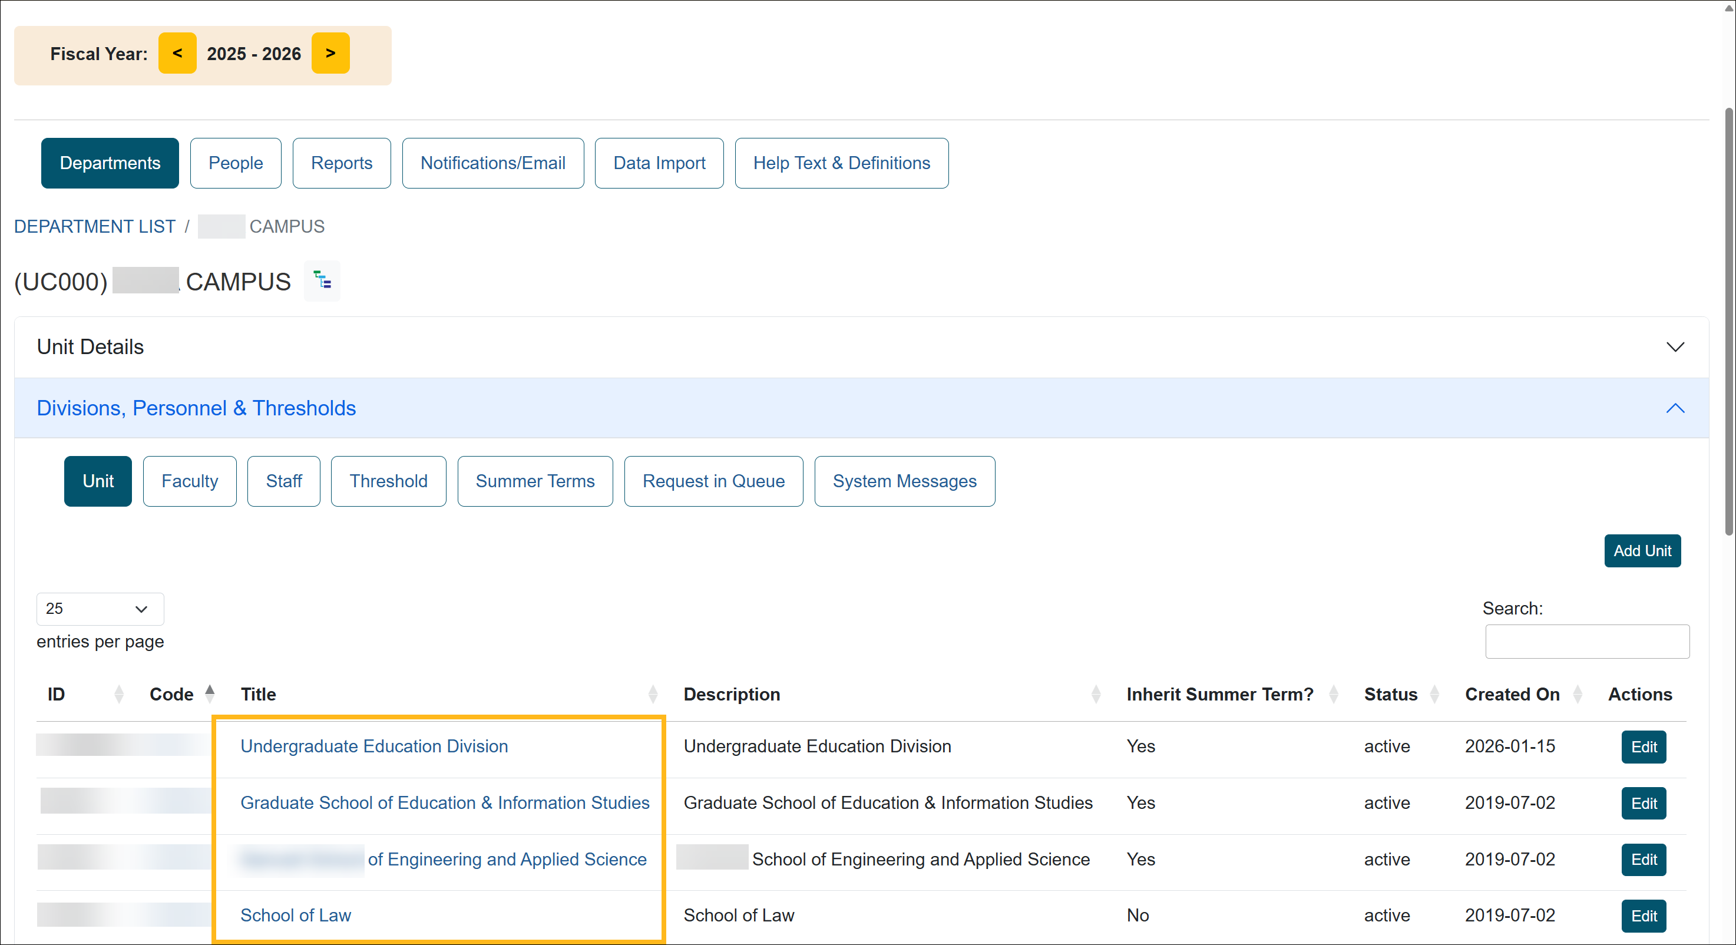Open entries per page dropdown
Image resolution: width=1736 pixels, height=945 pixels.
click(x=100, y=609)
